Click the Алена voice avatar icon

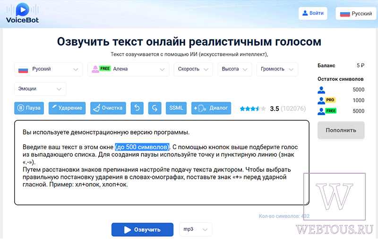(x=95, y=69)
